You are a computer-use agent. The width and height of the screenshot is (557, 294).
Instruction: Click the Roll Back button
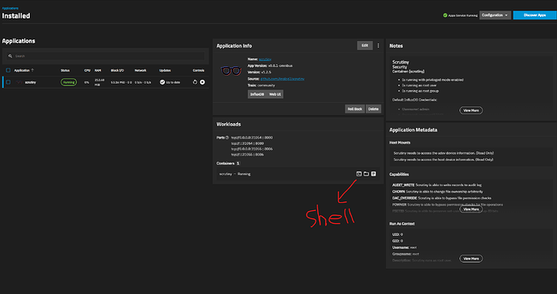tap(355, 109)
